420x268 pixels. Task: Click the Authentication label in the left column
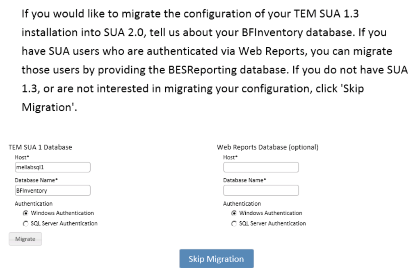(x=34, y=203)
